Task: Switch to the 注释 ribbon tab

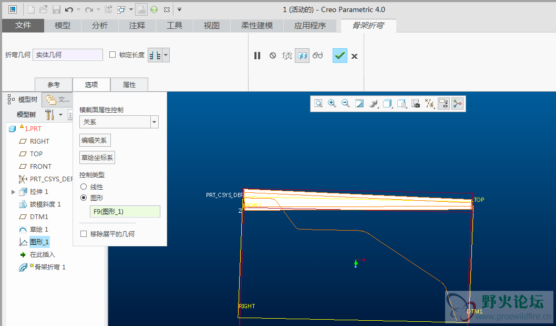Action: tap(137, 26)
